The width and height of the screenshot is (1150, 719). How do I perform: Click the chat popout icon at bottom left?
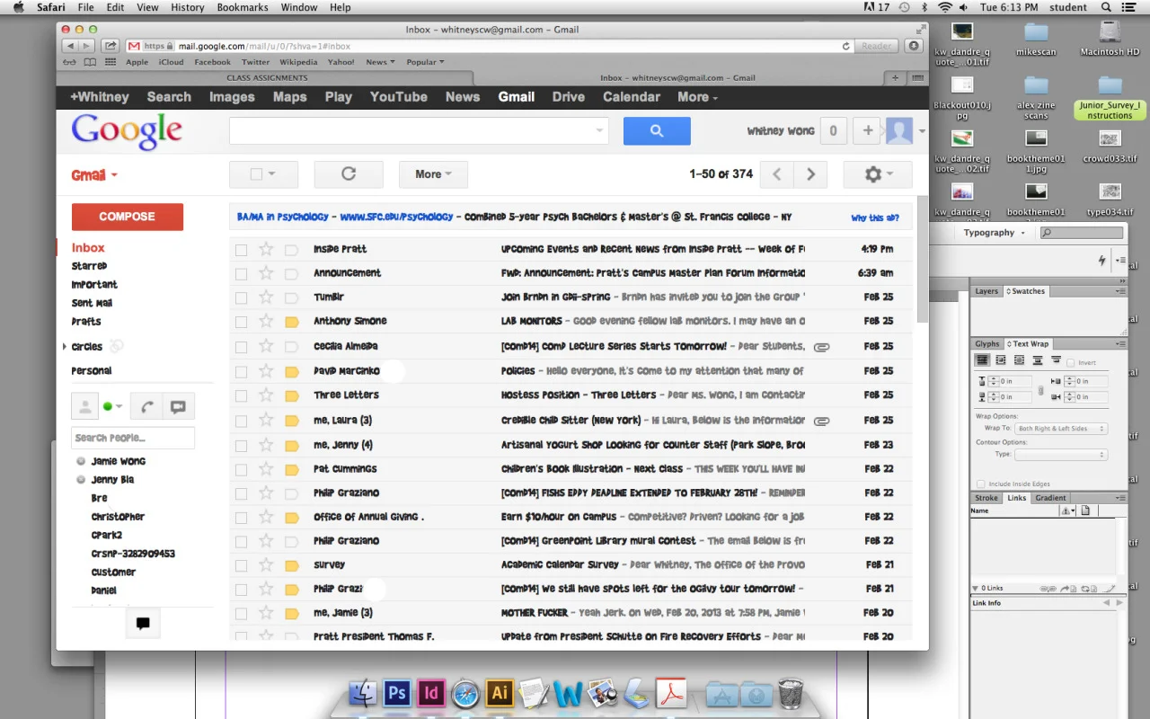[143, 624]
